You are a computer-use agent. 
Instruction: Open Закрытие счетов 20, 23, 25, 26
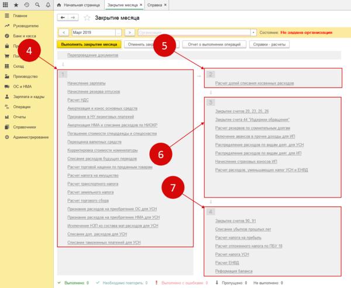click(242, 111)
